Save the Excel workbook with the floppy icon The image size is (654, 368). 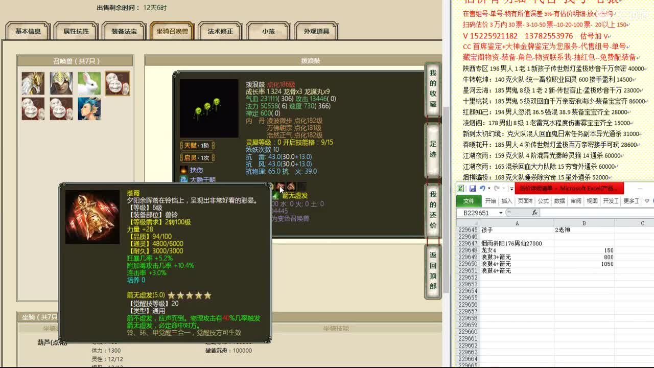[473, 189]
